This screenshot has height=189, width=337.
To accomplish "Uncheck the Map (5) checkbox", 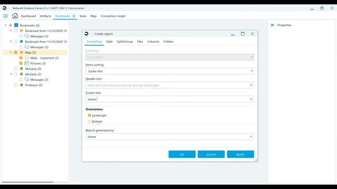I will tap(16, 52).
